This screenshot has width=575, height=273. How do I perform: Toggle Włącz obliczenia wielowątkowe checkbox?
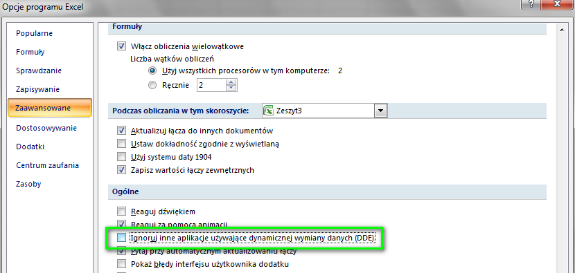click(121, 46)
